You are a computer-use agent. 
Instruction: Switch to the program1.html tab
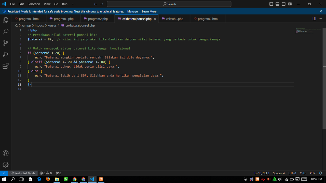(x=29, y=19)
